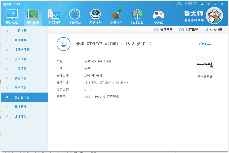Screen dimensions: 229x153
Task: Click the 分辨率 field label
Action: point(61,97)
